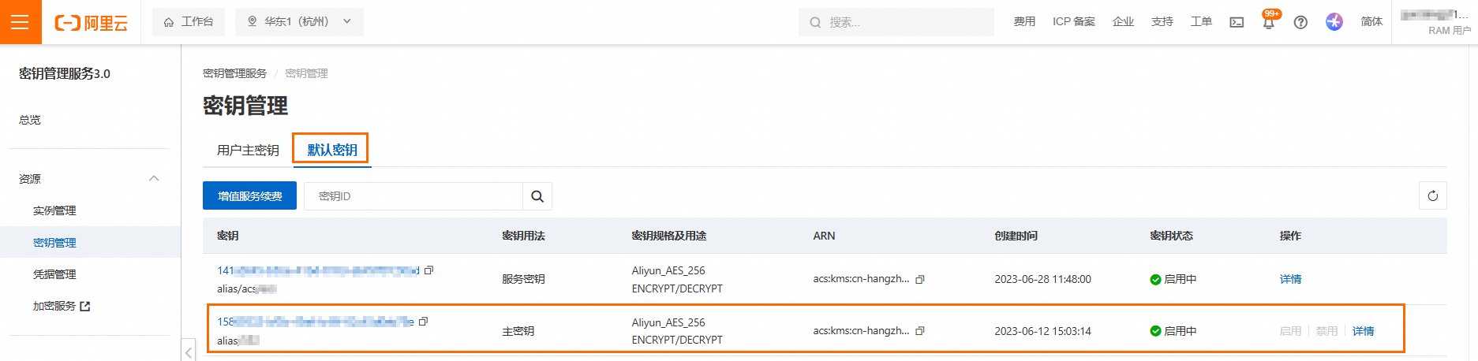Open the 工单 menu
Screen dimensions: 1478x361
tap(1201, 22)
